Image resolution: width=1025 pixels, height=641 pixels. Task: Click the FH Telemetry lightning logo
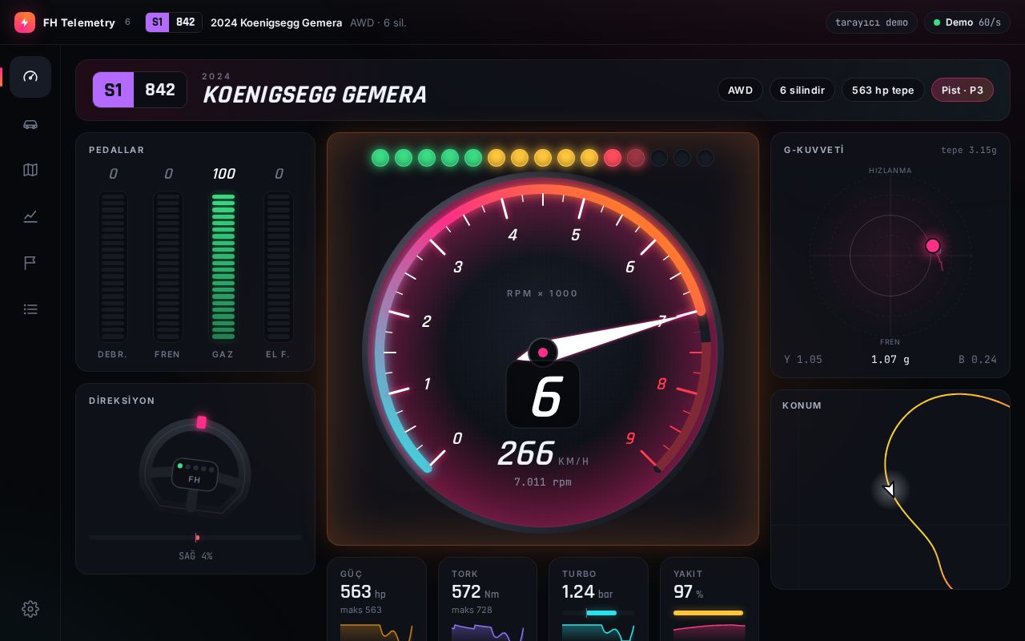25,22
